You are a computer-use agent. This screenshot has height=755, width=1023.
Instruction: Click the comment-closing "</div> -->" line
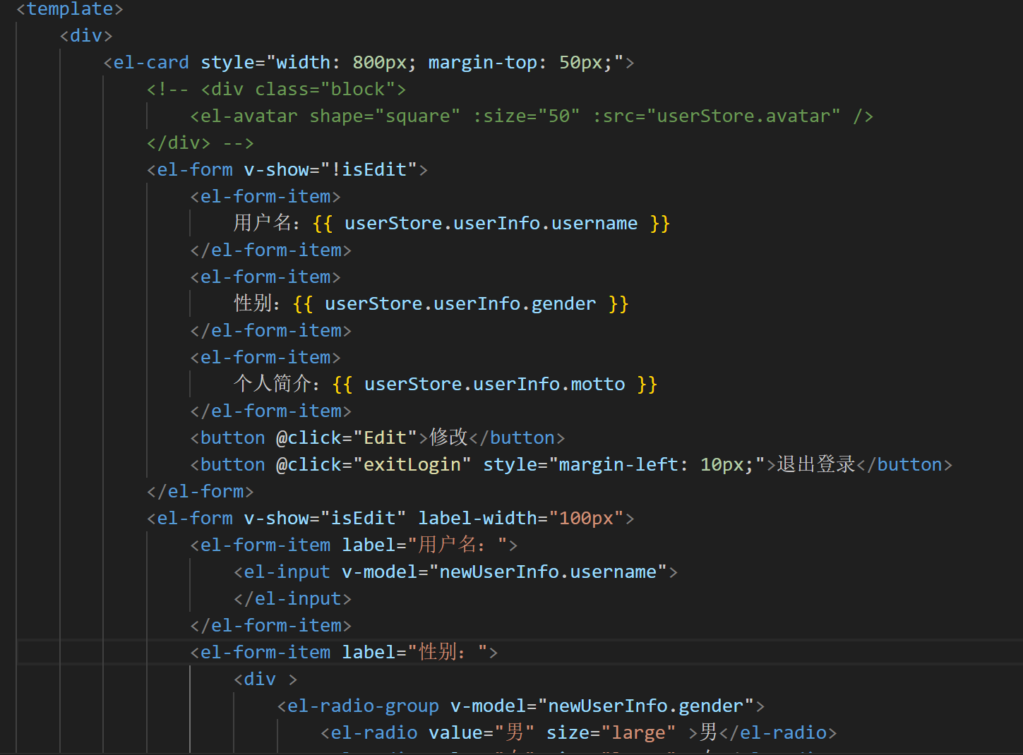(201, 143)
